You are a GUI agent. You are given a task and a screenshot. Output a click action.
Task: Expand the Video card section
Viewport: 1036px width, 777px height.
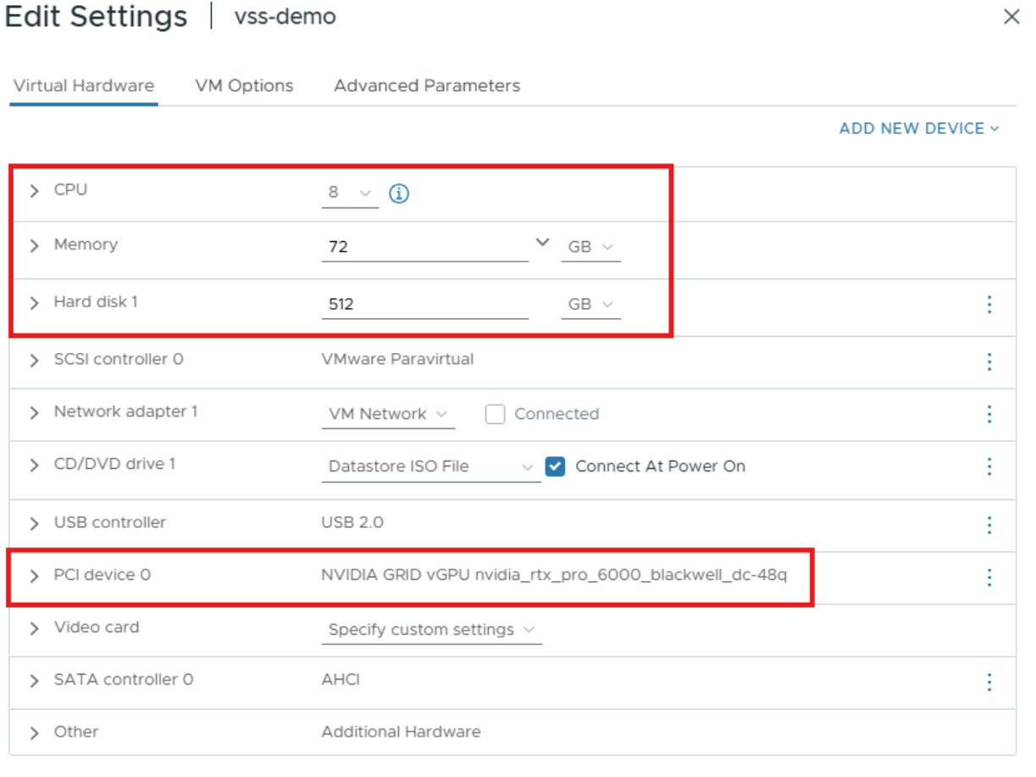(34, 629)
